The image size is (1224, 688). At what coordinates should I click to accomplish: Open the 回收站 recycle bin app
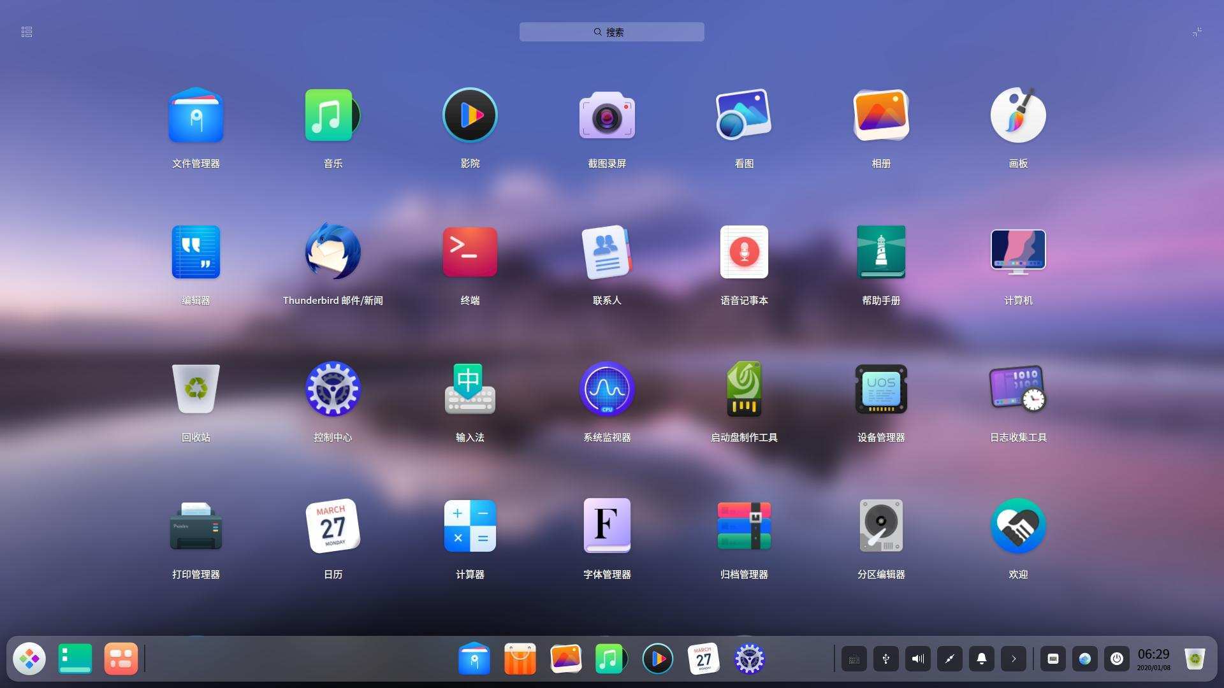tap(196, 389)
